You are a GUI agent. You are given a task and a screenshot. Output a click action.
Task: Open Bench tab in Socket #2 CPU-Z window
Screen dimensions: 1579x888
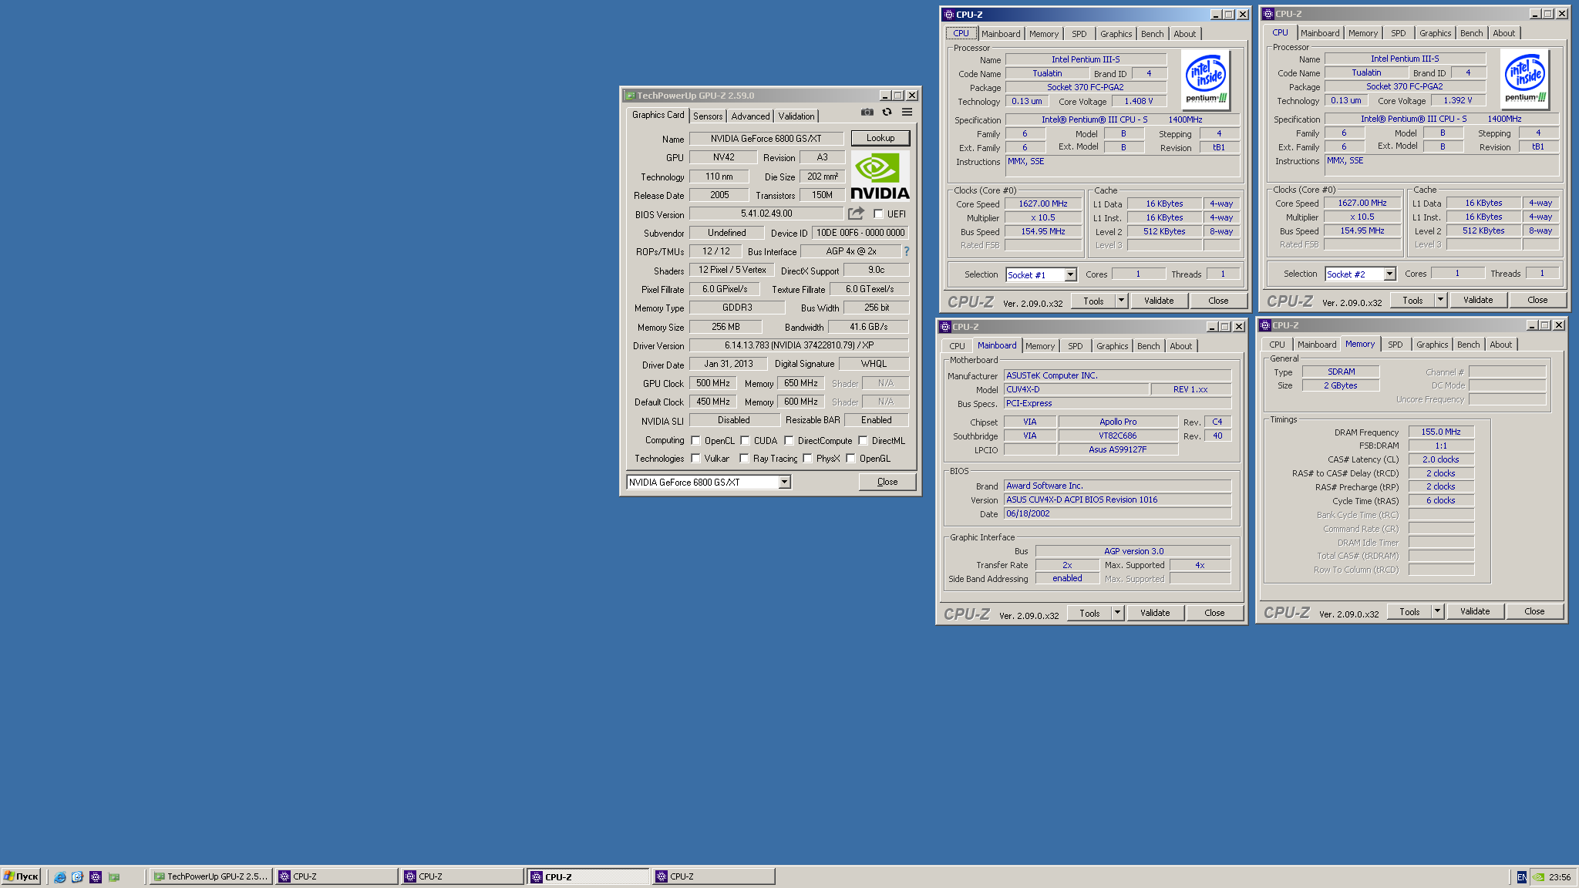tap(1471, 33)
